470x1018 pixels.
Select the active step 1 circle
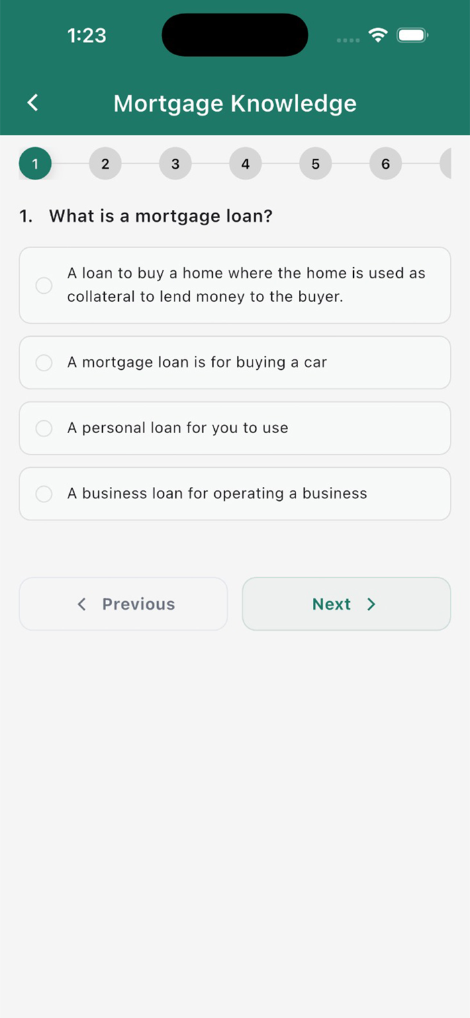tap(35, 163)
